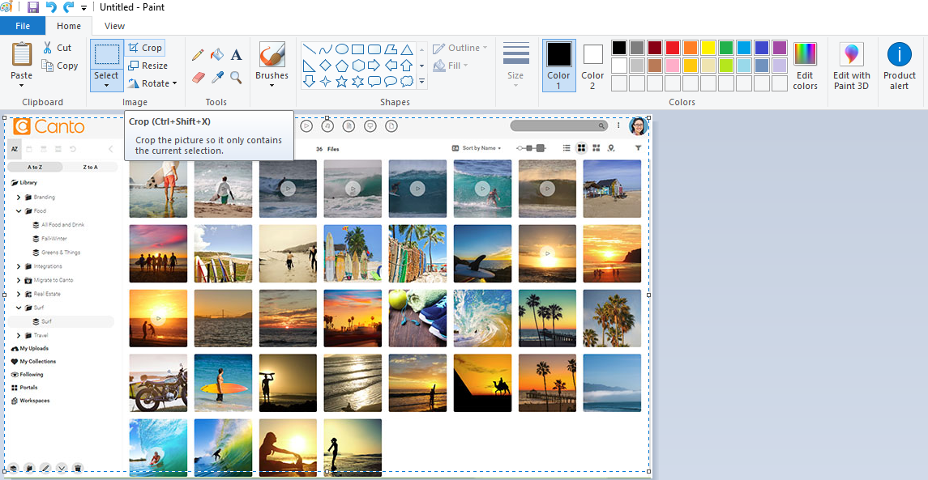Click the Save icon in title bar

[33, 7]
